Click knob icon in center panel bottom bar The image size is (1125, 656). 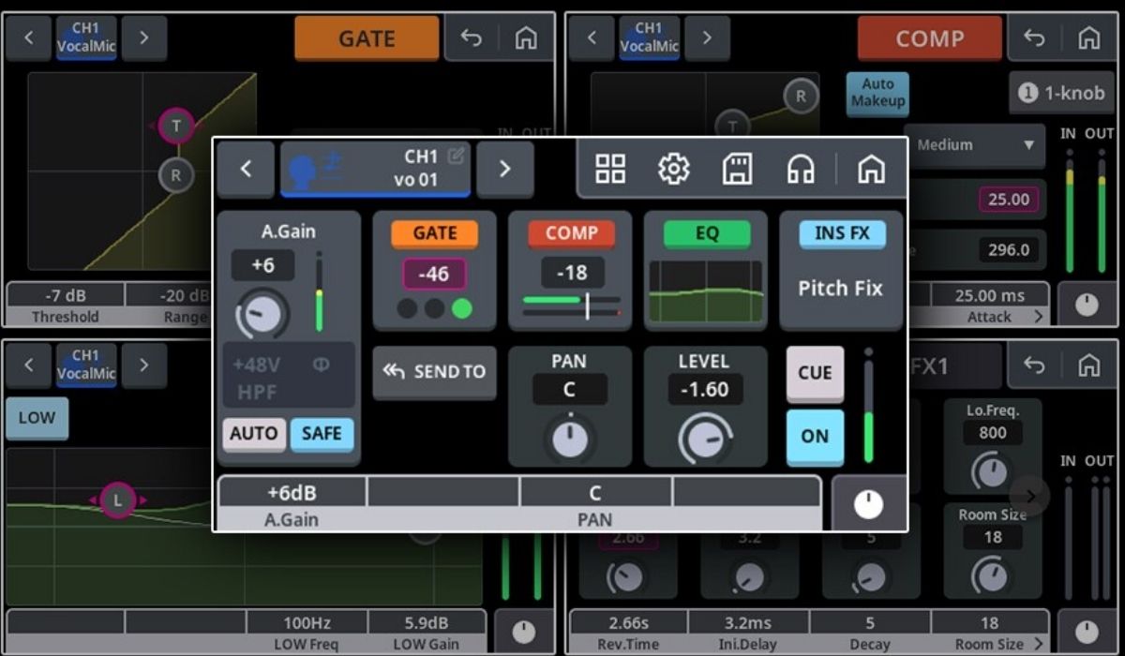coord(868,504)
